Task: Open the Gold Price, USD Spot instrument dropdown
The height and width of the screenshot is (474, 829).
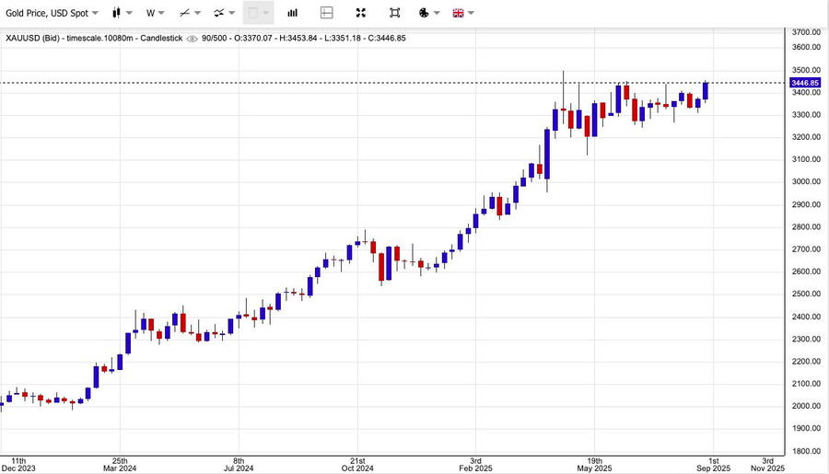Action: pos(52,13)
